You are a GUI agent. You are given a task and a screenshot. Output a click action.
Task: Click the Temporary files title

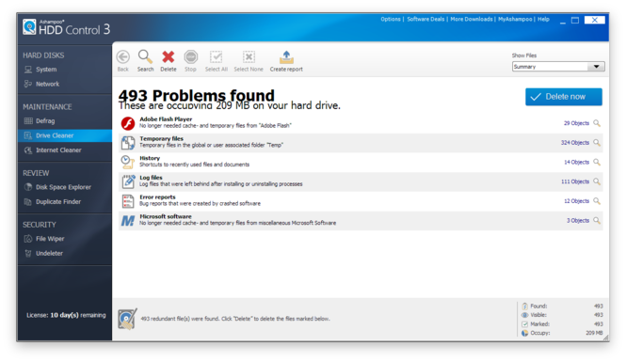[161, 139]
